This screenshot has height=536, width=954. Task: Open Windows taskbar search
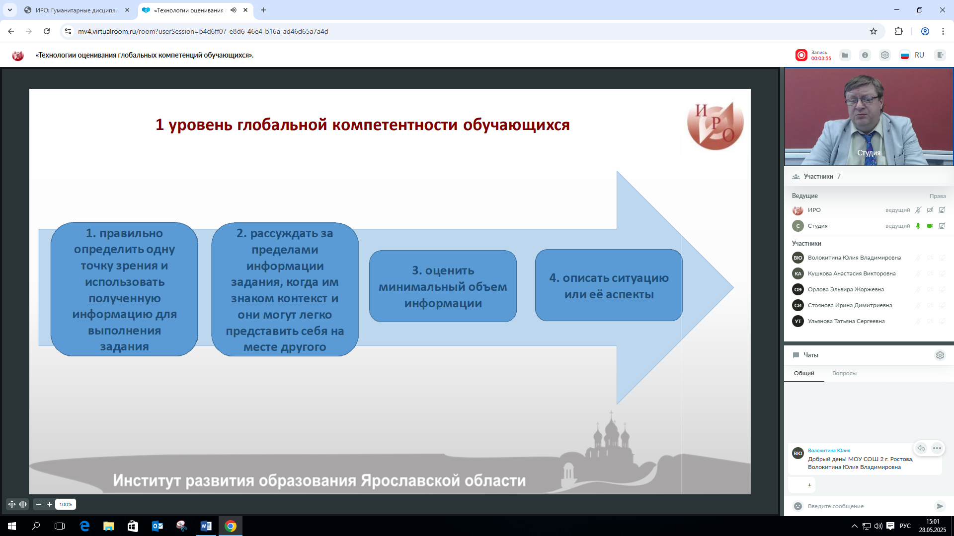[x=36, y=526]
